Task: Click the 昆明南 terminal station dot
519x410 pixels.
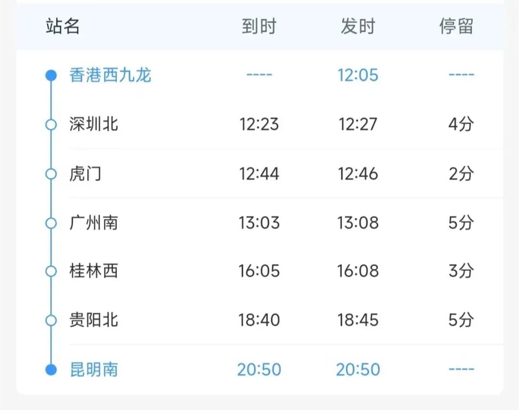Action: point(51,370)
